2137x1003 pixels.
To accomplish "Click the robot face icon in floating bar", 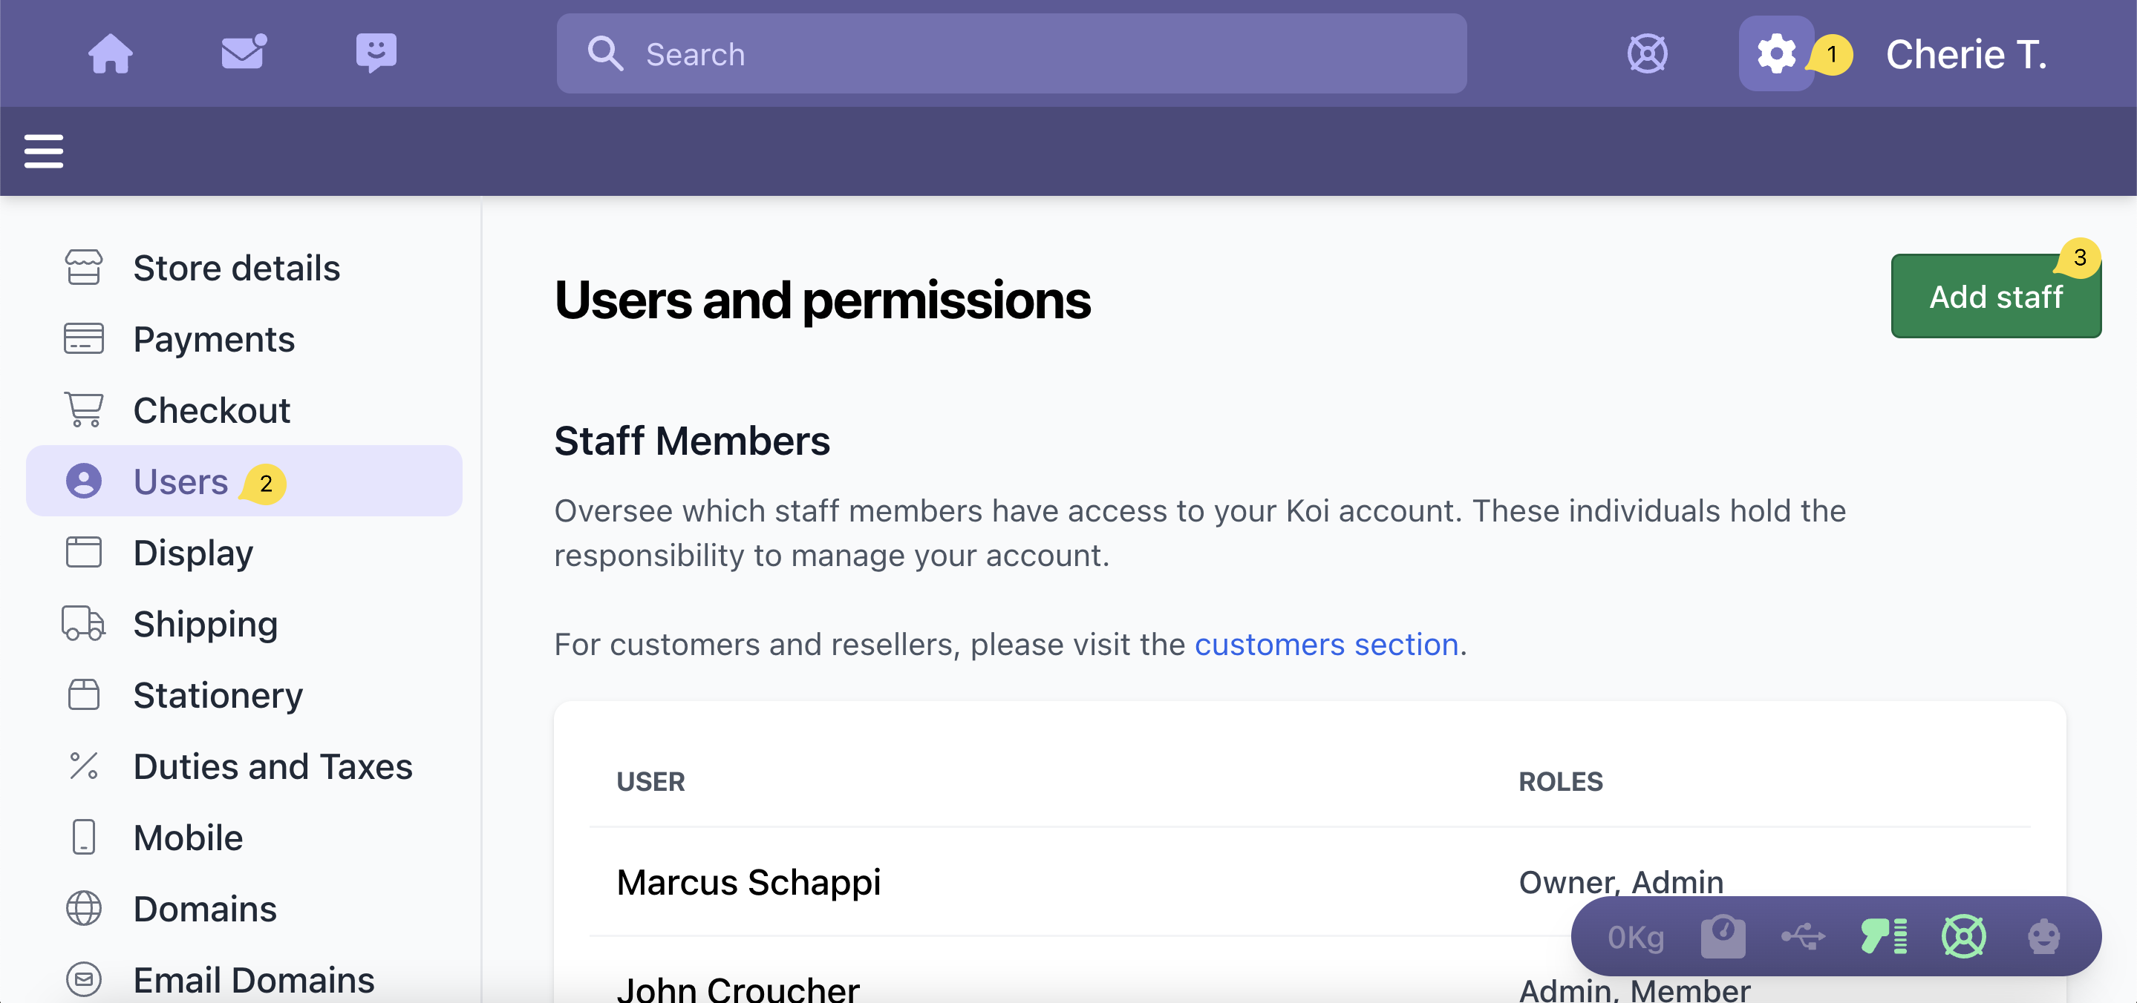I will click(x=2043, y=937).
